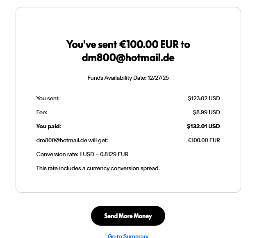The width and height of the screenshot is (255, 238).
Task: Select the recipient email dm800@hotmail.de in the heading
Action: click(128, 58)
